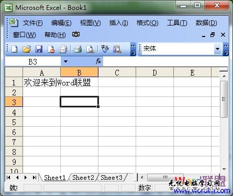The width and height of the screenshot is (233, 196).
Task: Select row 8 header
Action: [14, 152]
